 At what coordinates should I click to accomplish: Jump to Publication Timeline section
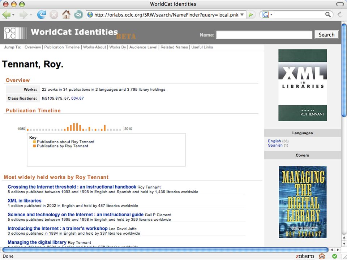62,47
